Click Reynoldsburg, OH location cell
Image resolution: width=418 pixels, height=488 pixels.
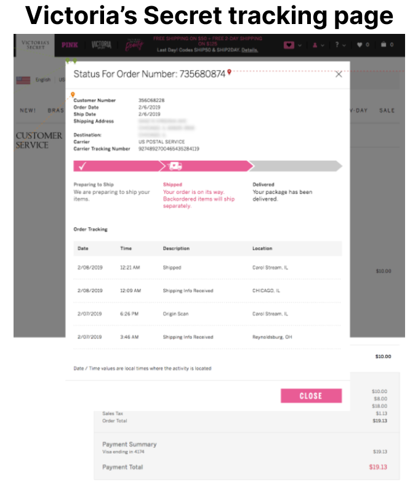[x=272, y=337]
